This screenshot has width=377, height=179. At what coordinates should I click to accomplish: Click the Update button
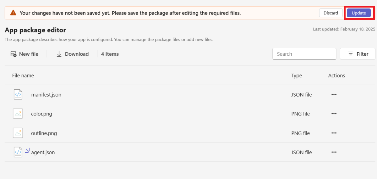359,13
